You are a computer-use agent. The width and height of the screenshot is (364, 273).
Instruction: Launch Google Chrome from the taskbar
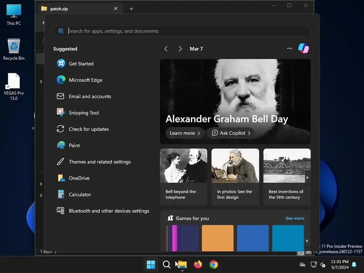coord(214,264)
